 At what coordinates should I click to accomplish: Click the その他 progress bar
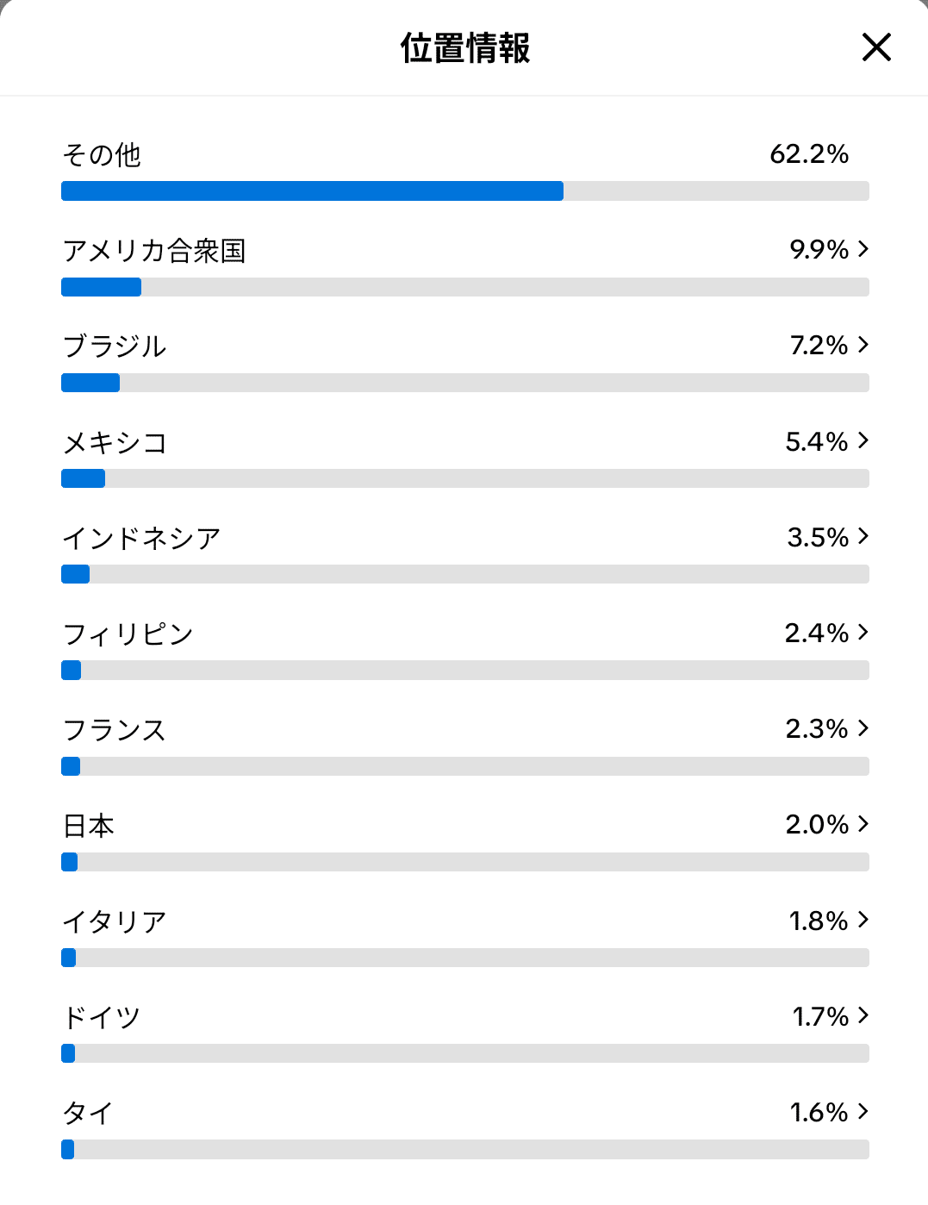pyautogui.click(x=465, y=190)
